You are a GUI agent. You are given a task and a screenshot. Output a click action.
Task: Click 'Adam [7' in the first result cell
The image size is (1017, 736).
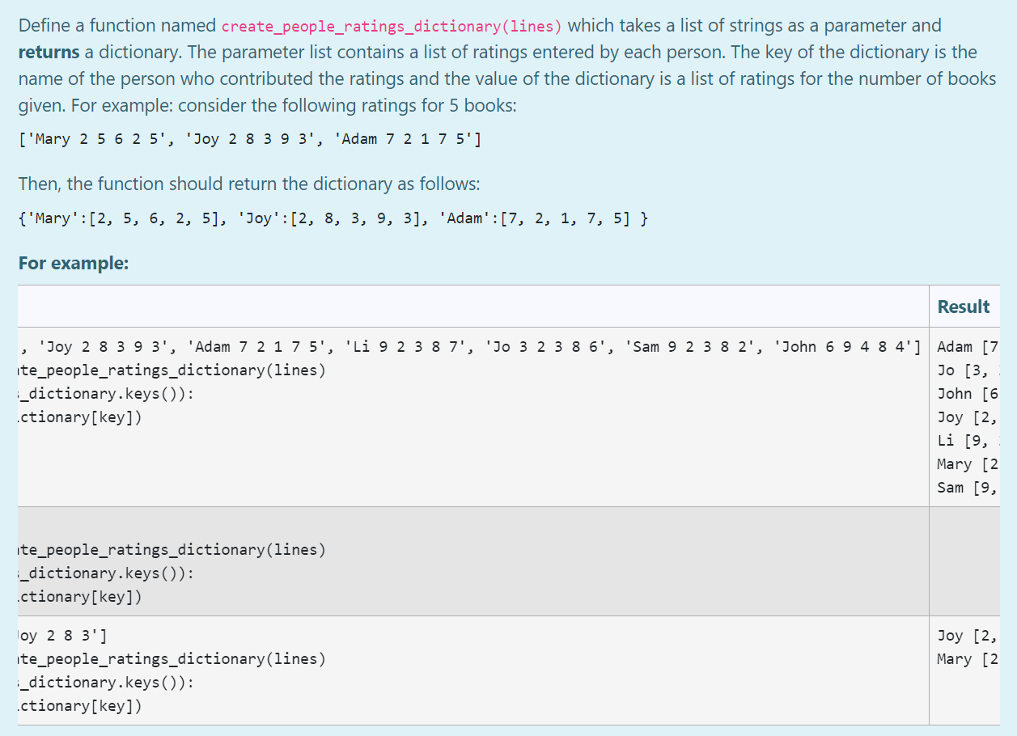tap(968, 347)
